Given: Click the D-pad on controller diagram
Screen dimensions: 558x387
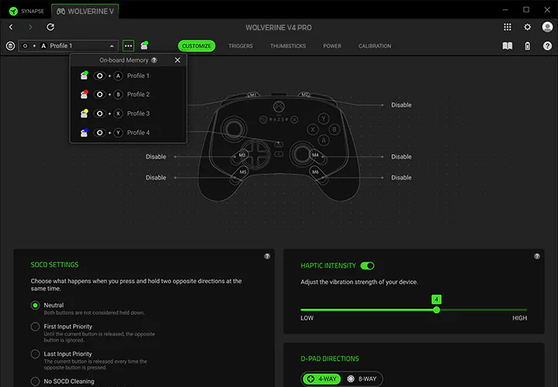Looking at the screenshot, I should (256, 155).
